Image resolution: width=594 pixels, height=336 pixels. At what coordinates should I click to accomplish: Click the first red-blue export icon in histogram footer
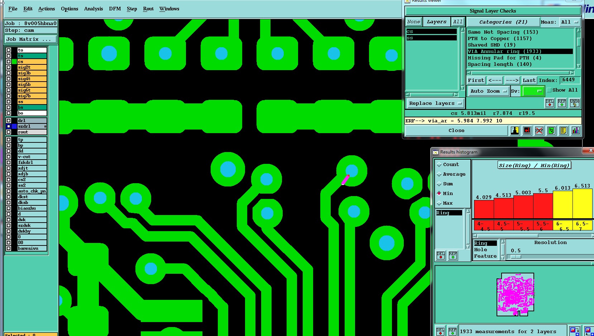574,331
